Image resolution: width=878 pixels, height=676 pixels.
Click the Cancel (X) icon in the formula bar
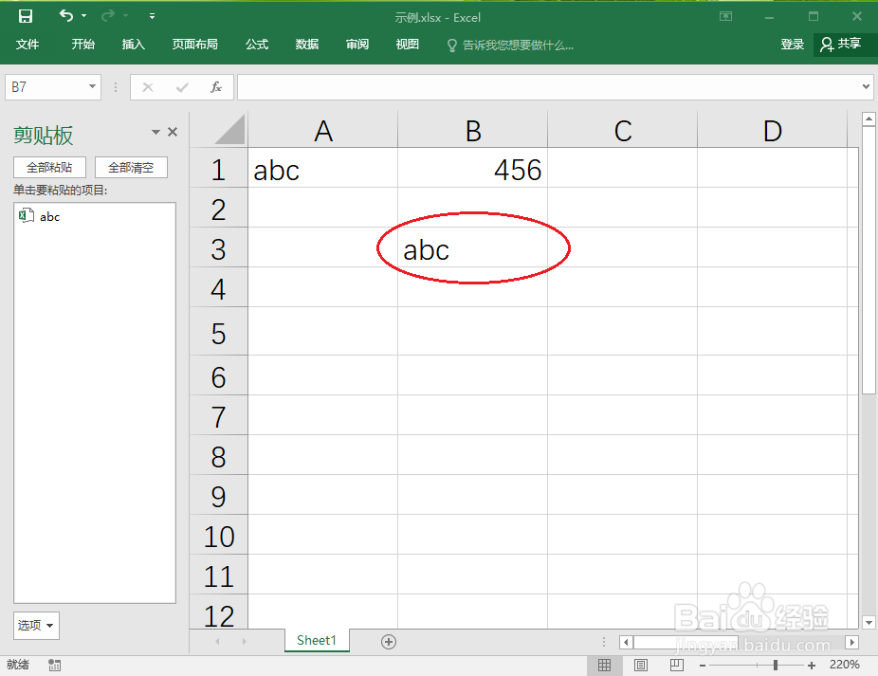[x=147, y=86]
